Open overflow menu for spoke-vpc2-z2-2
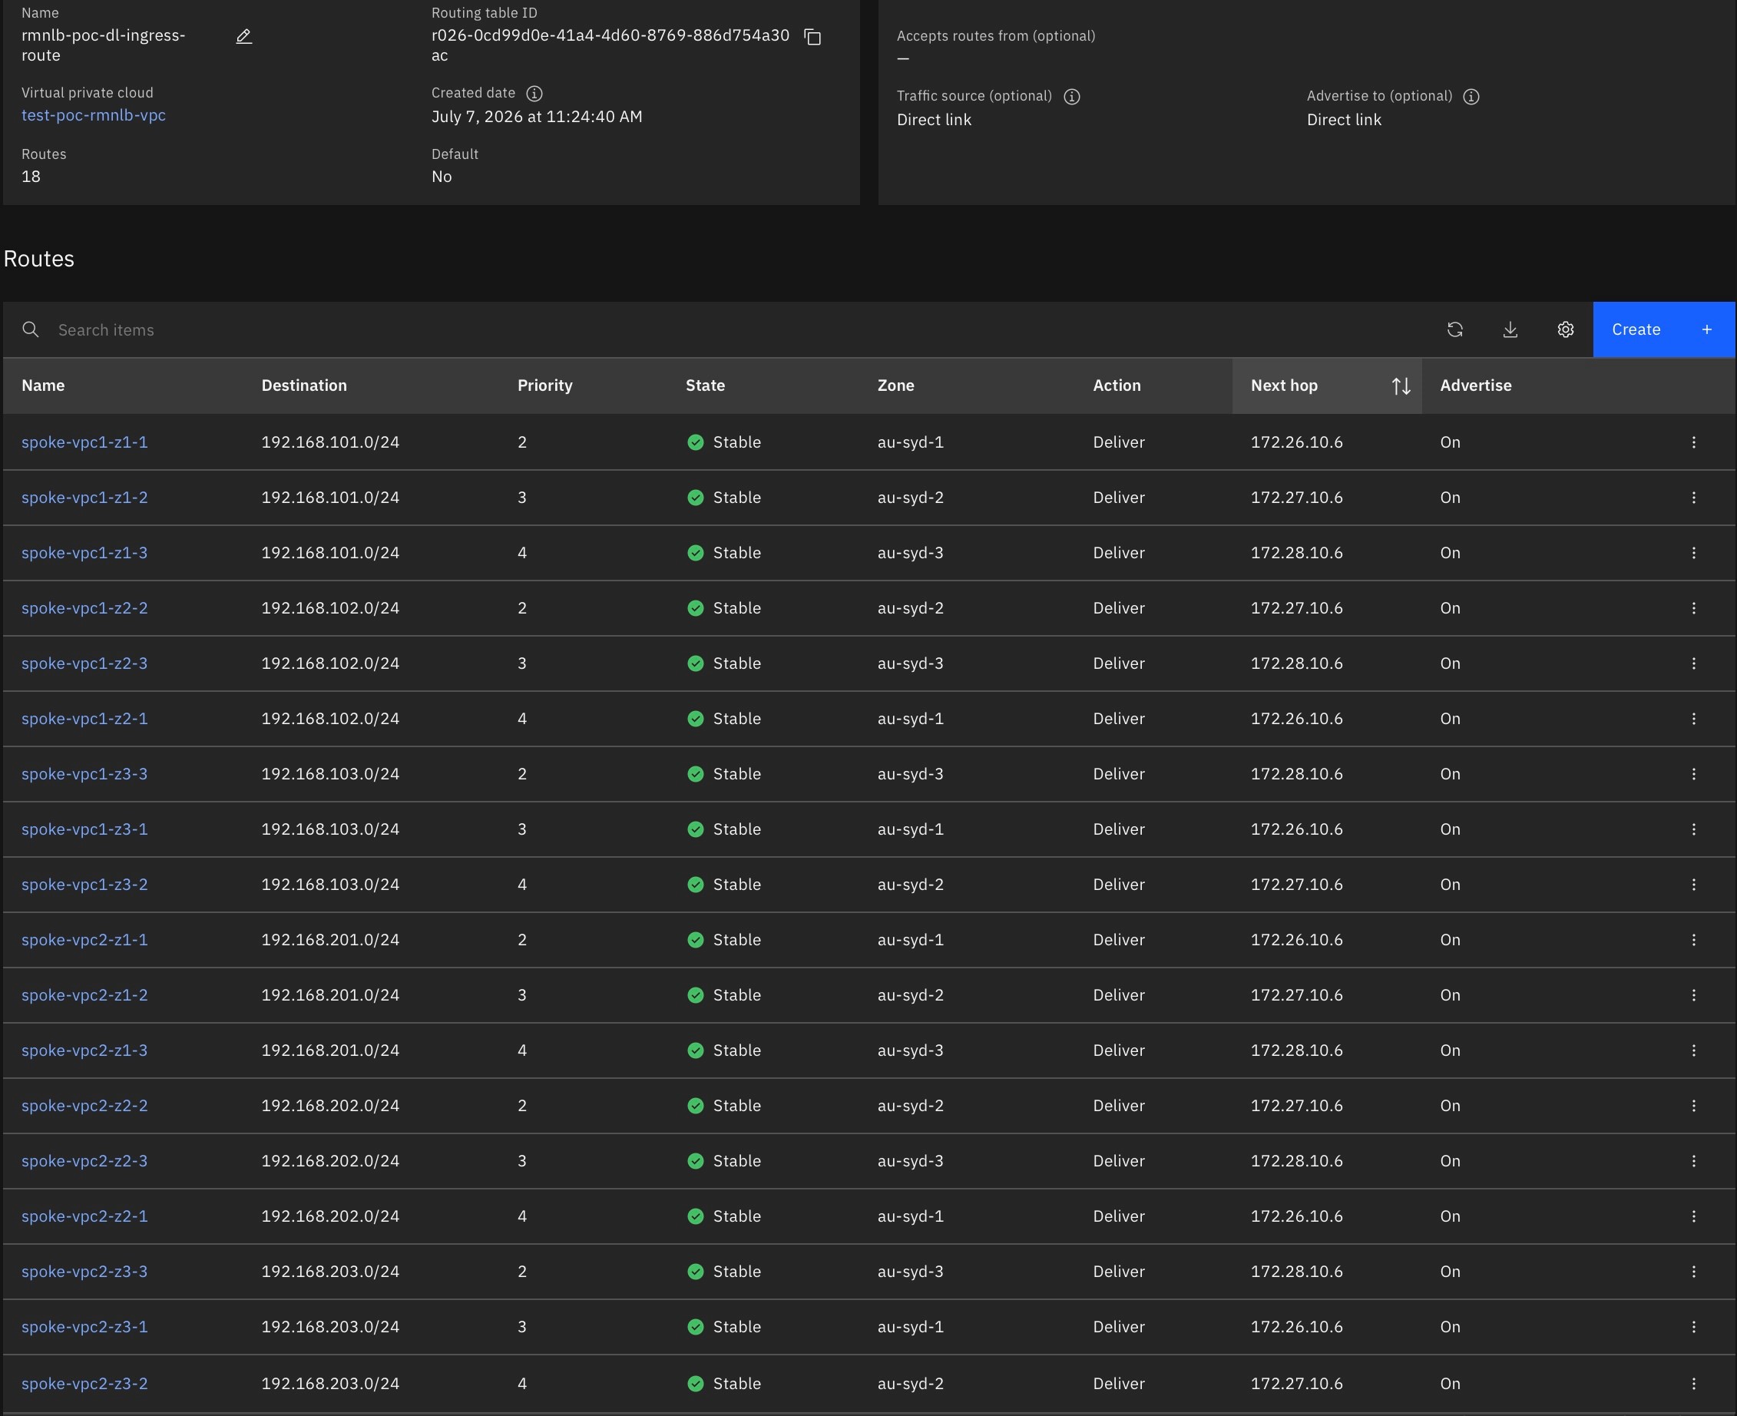Screen dimensions: 1737x1416 tap(1694, 1106)
